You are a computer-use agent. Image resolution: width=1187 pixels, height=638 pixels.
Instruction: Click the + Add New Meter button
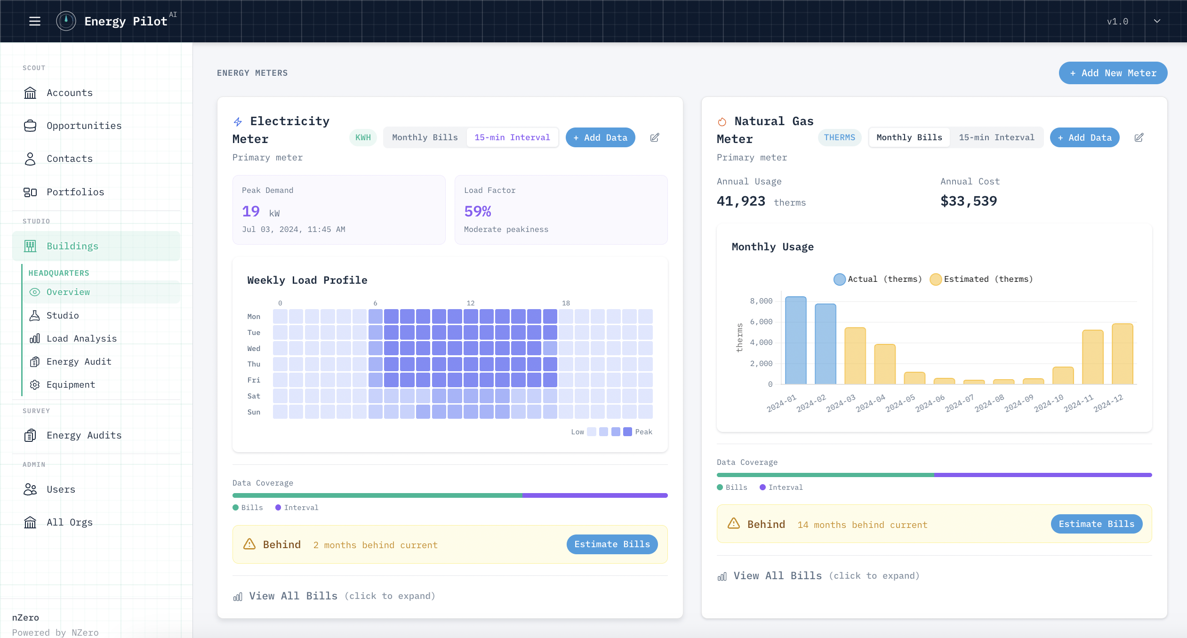pyautogui.click(x=1112, y=73)
